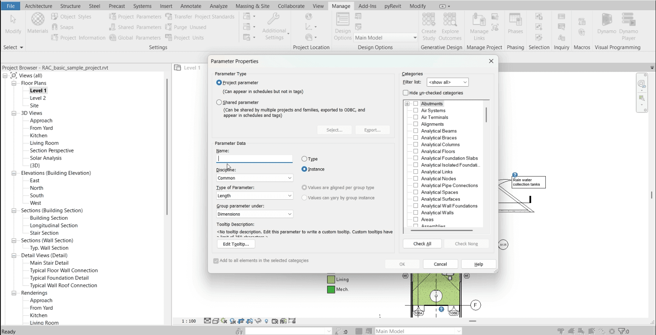This screenshot has height=335, width=656.
Task: Check the Air Terminals category
Action: click(415, 117)
